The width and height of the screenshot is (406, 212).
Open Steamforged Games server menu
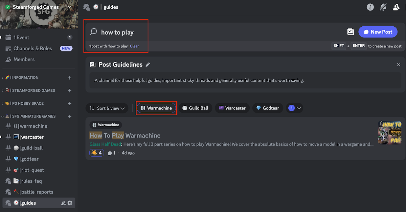click(69, 7)
